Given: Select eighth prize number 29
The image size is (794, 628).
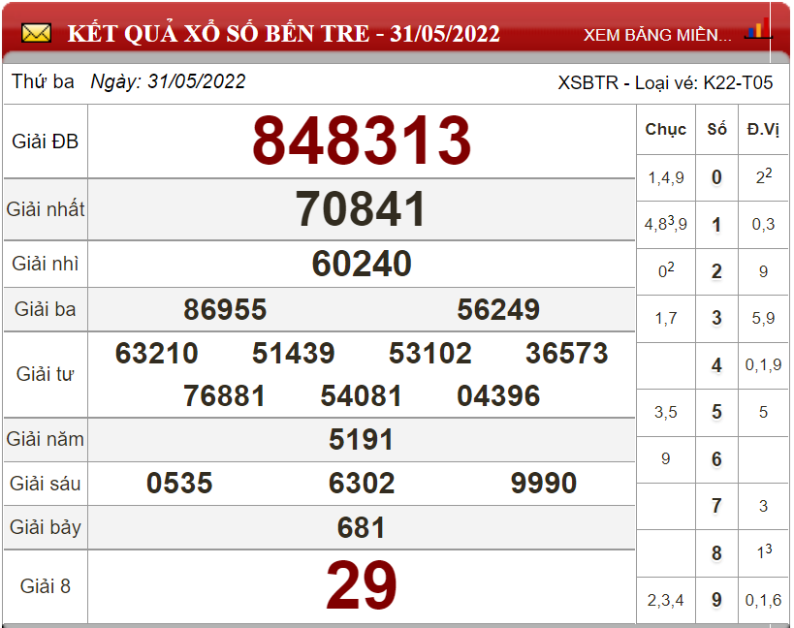Looking at the screenshot, I should [362, 585].
